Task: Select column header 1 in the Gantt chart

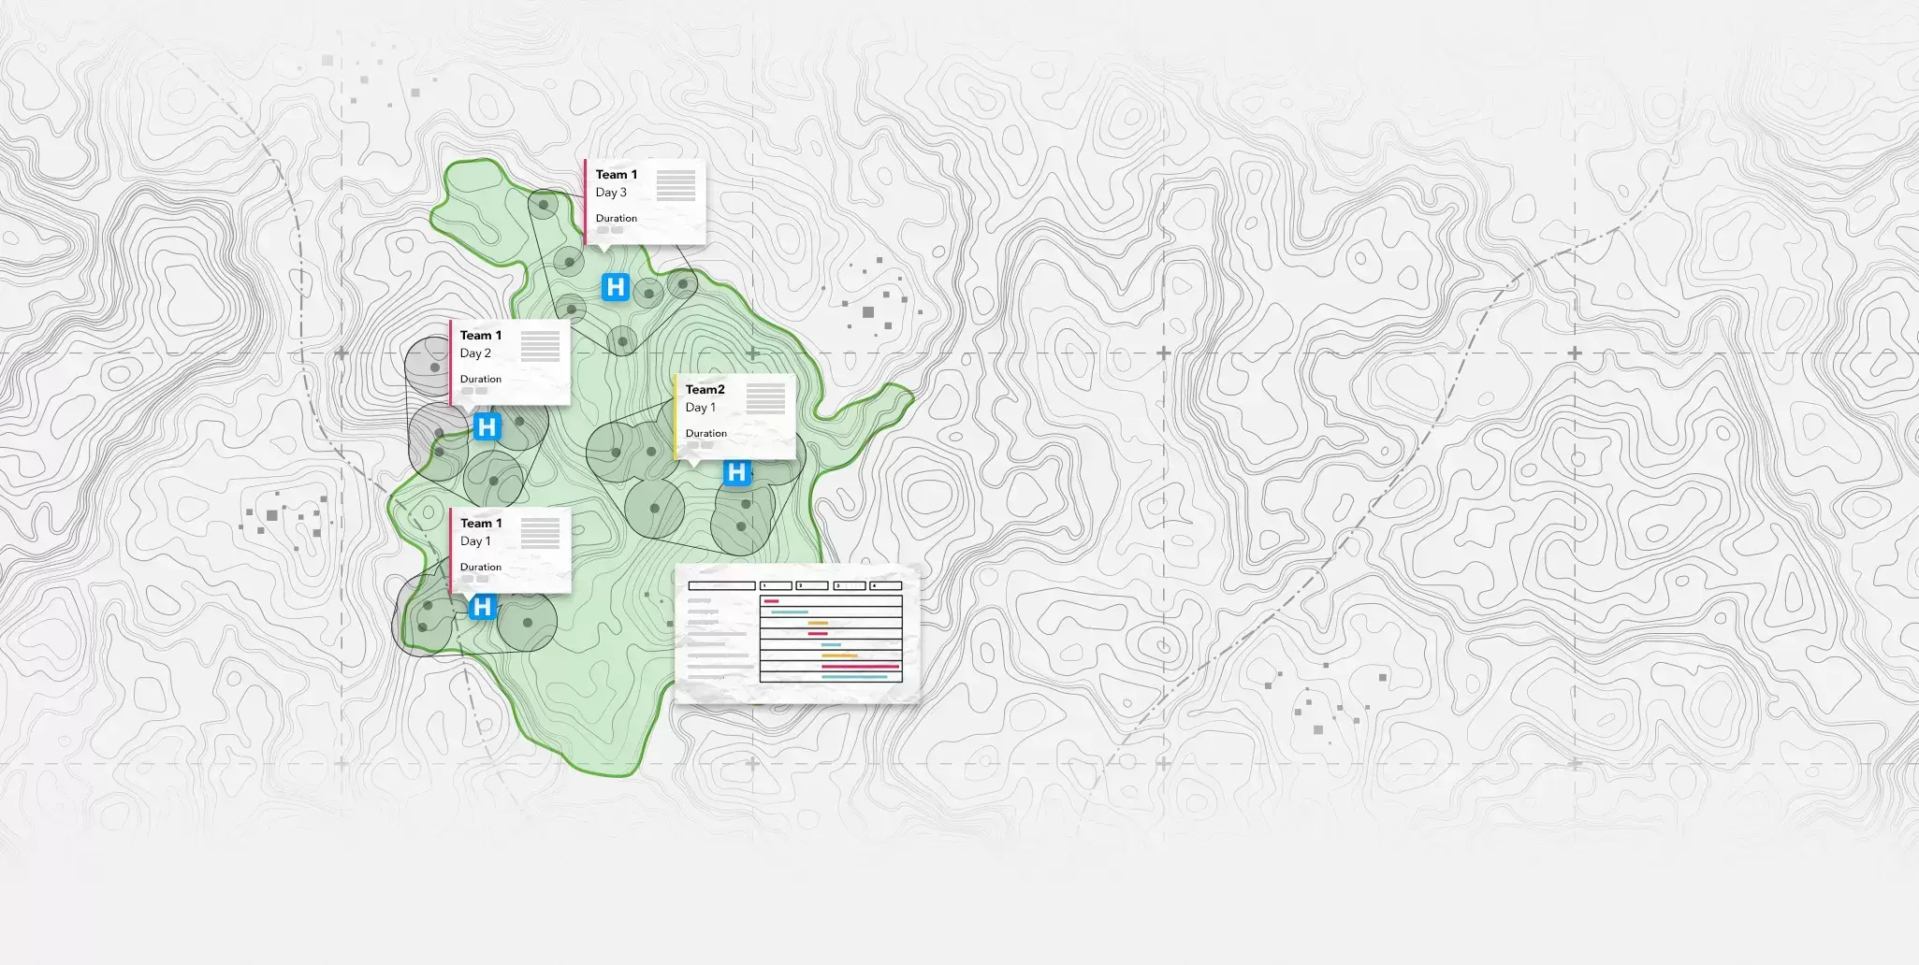Action: click(776, 585)
